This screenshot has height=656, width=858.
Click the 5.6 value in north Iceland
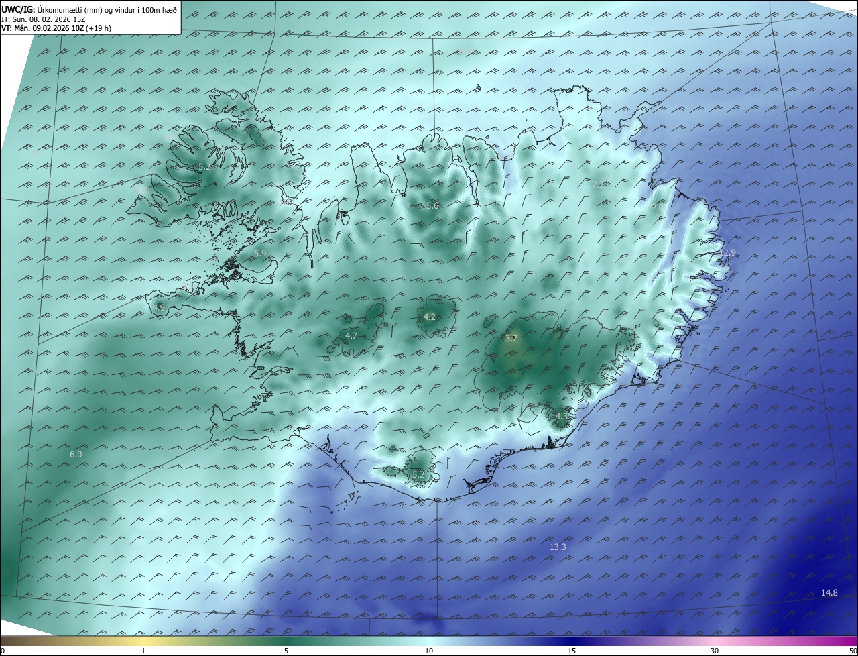click(432, 206)
